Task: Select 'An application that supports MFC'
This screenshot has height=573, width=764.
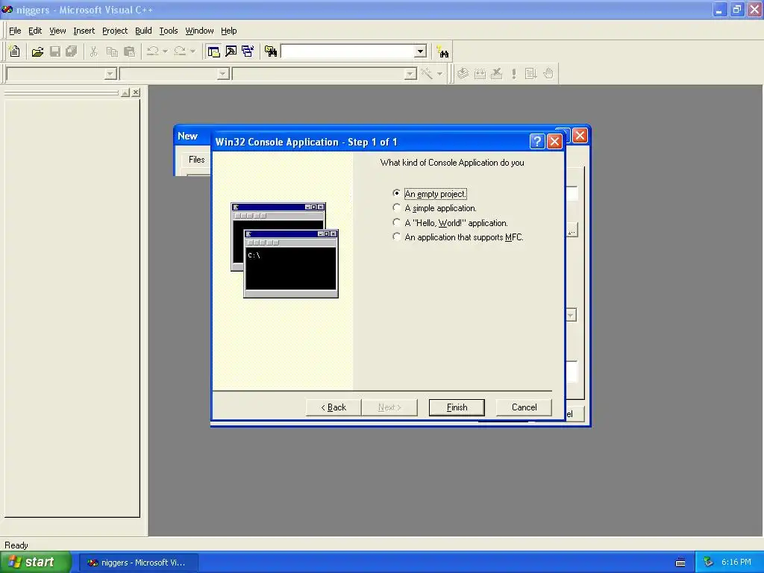Action: click(397, 237)
